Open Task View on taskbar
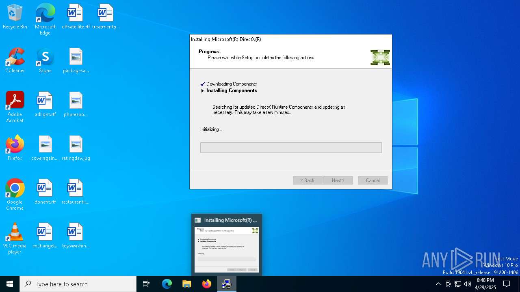520x292 pixels. [146, 284]
